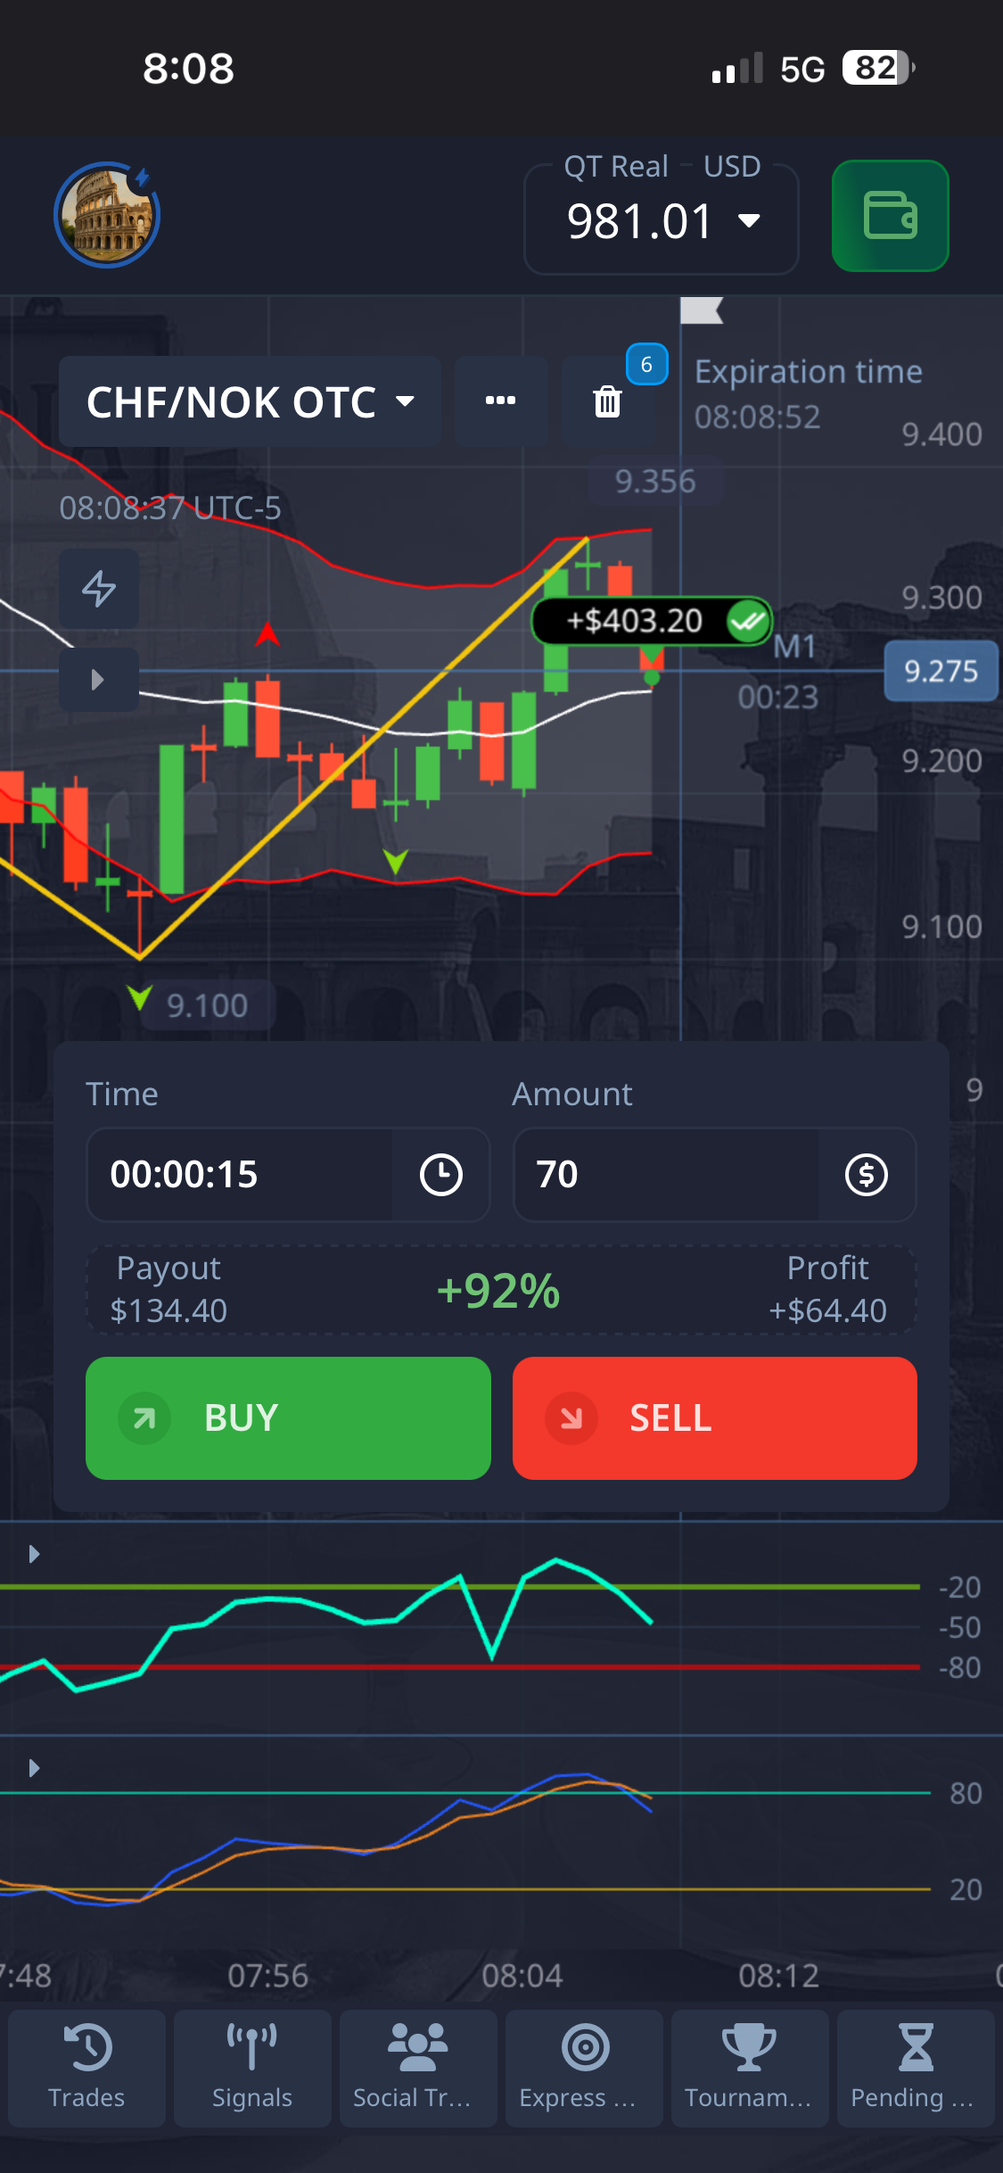The image size is (1003, 2173).
Task: Open the Express trades tab
Action: tap(584, 2068)
